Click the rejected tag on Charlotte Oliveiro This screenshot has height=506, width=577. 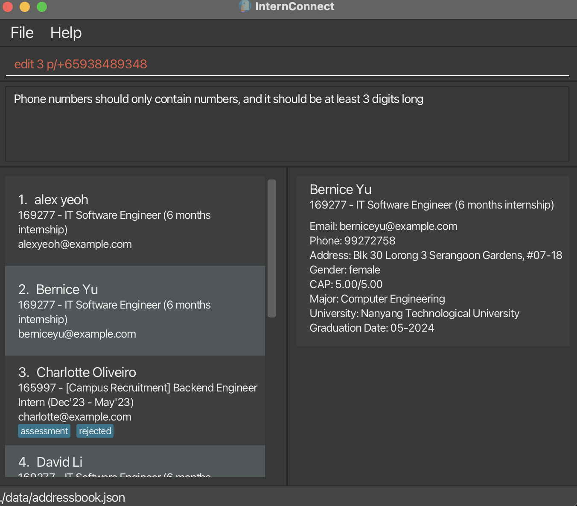[95, 431]
